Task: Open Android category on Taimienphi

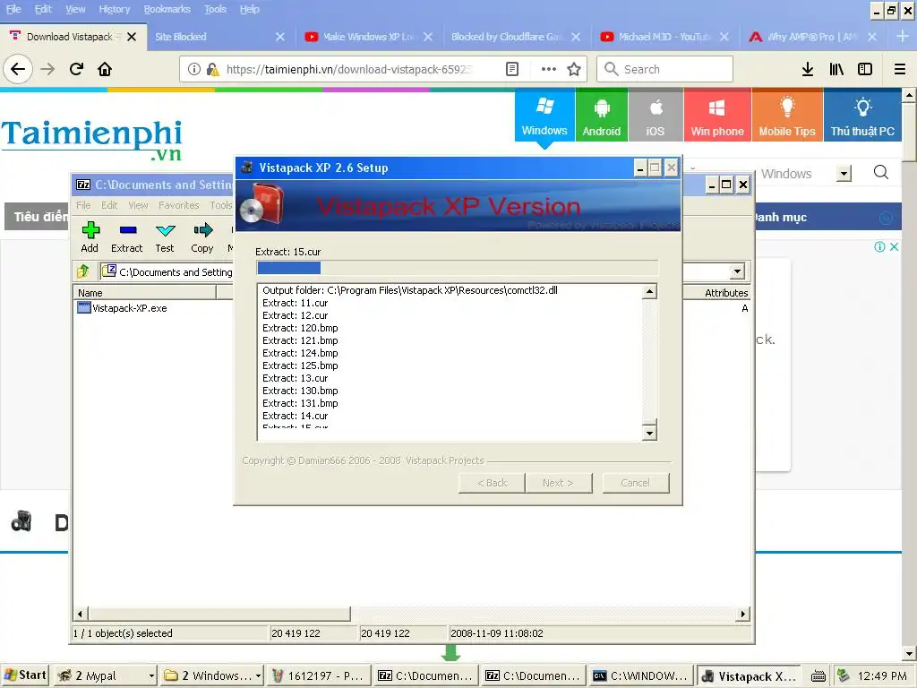Action: click(601, 116)
